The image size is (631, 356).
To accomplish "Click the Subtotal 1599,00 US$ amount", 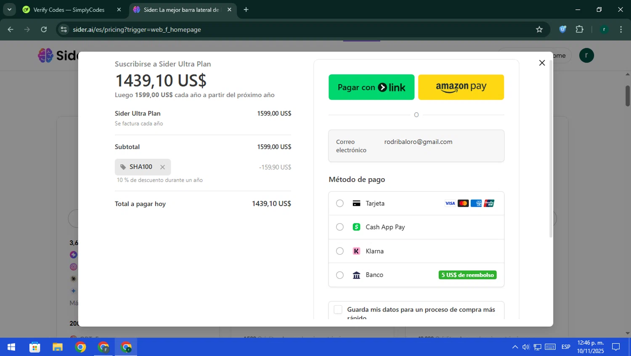I will [274, 147].
